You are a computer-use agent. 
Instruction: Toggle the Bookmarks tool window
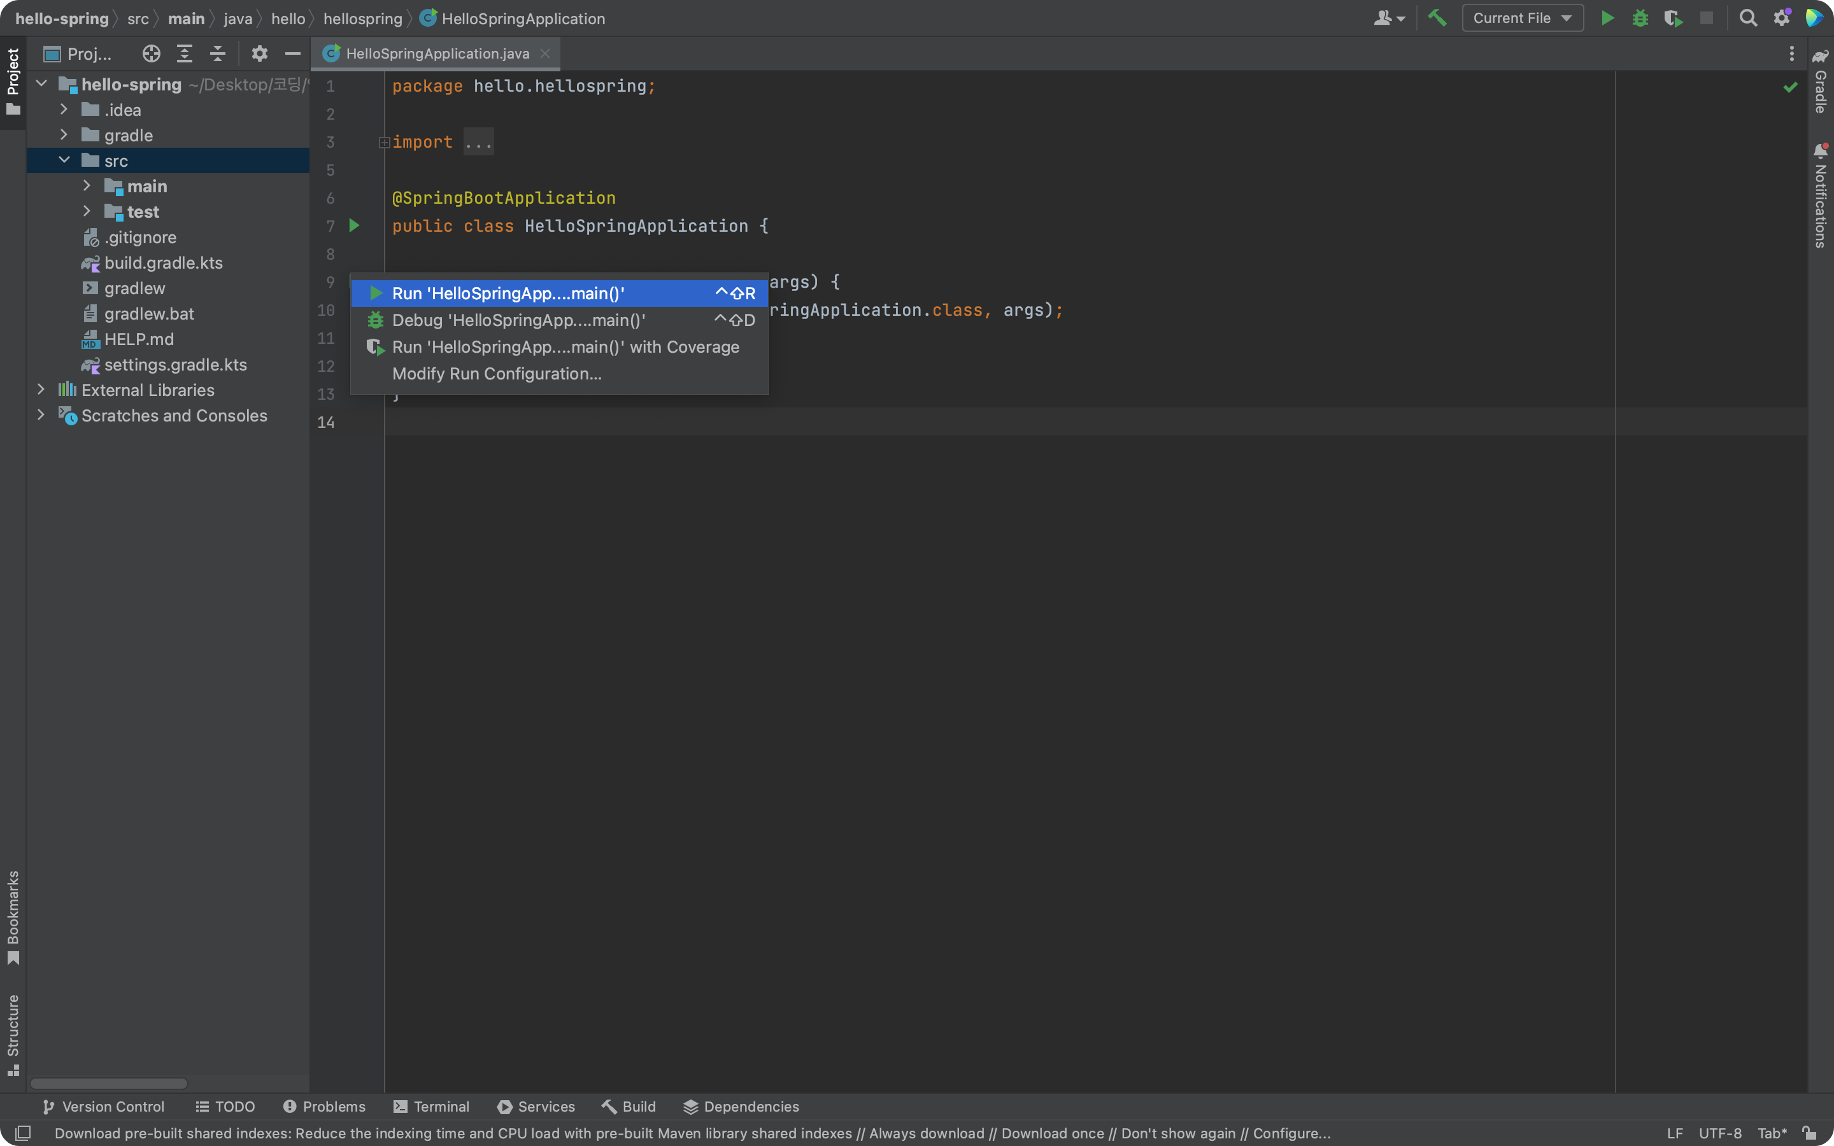[x=13, y=917]
